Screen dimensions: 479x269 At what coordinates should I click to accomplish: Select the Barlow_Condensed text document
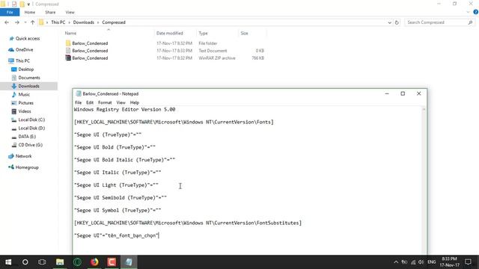(90, 51)
